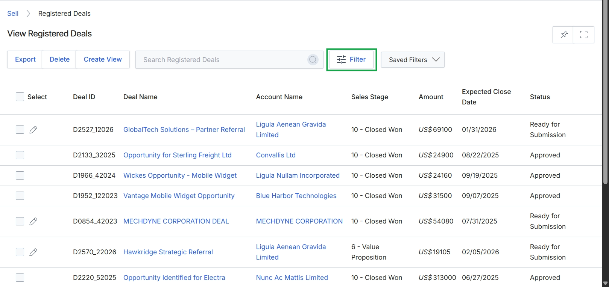This screenshot has width=609, height=287.
Task: Click the scrollbar down arrow
Action: click(605, 283)
